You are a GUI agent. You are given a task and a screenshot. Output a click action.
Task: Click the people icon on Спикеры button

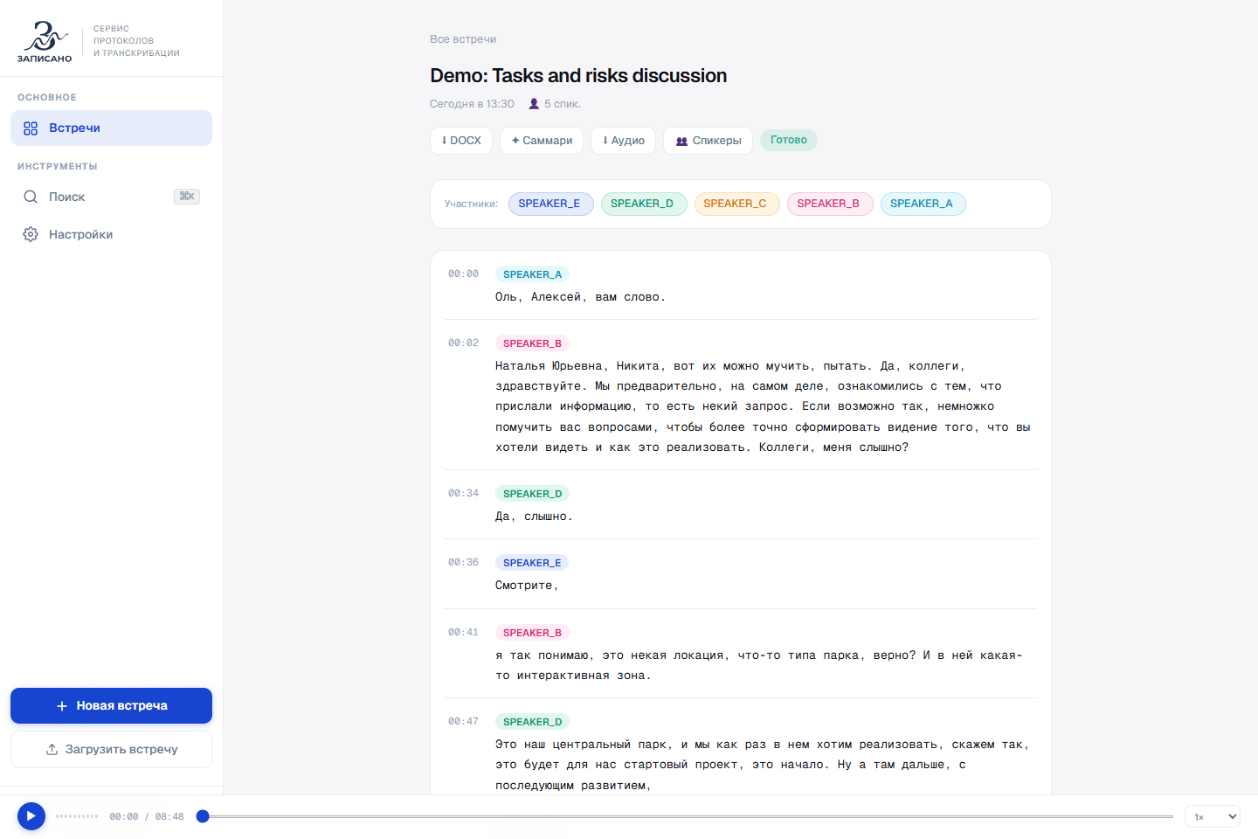(681, 141)
